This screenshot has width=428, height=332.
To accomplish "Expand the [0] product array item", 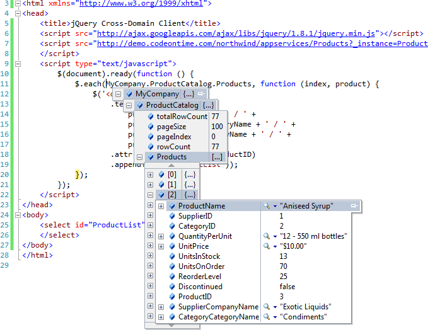I will click(150, 175).
